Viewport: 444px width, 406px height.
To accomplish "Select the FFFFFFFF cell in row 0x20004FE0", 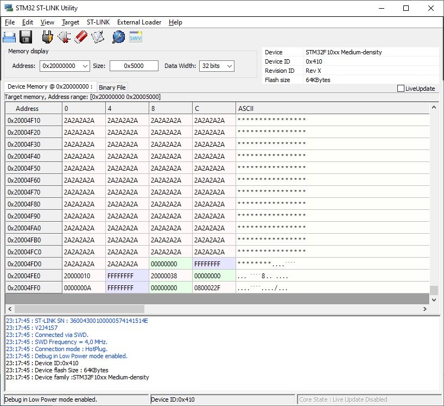I will (x=127, y=276).
